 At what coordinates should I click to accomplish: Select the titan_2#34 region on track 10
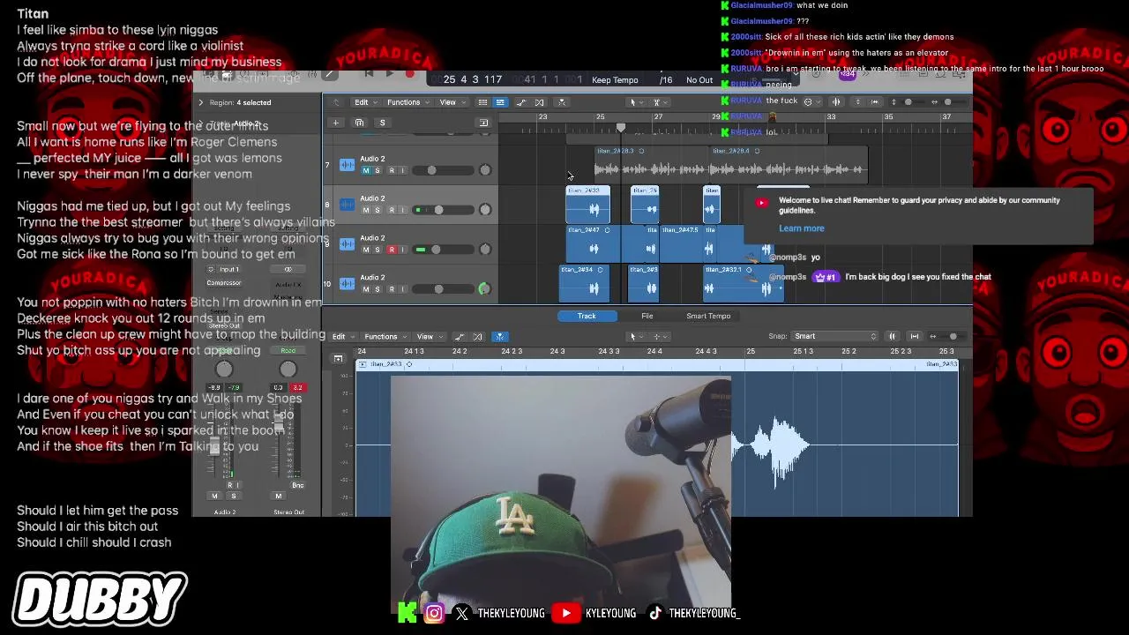[x=585, y=284]
